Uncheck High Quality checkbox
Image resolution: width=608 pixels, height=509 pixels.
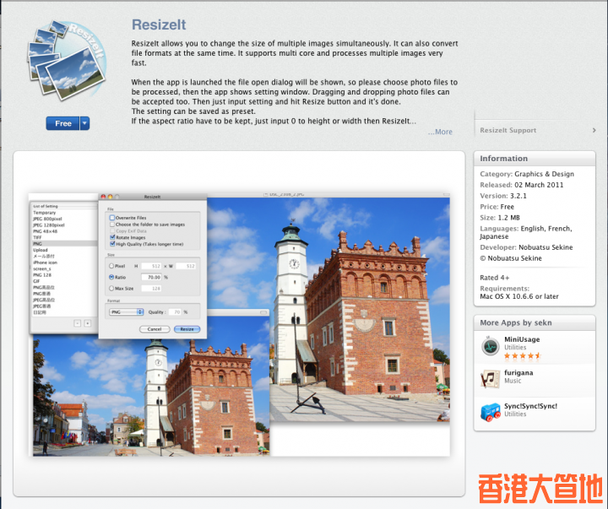point(112,244)
